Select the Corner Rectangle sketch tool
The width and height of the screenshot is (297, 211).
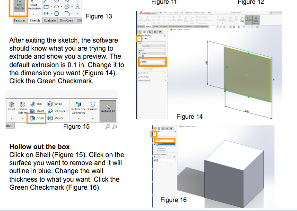coord(46,7)
